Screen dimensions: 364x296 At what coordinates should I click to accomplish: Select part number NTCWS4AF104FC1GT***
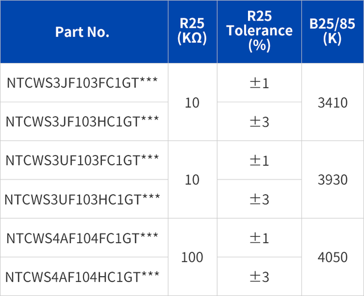point(82,237)
